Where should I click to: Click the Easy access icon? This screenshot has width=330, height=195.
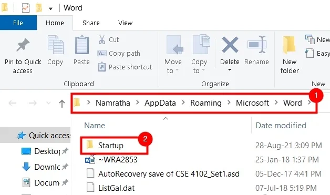310,53
